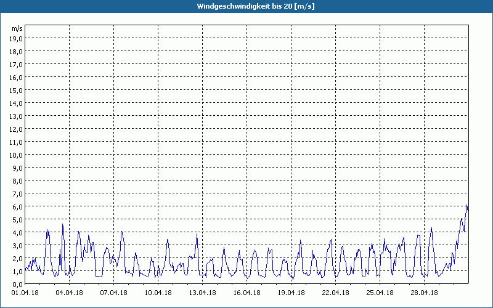The width and height of the screenshot is (493, 308).
Task: Click the 28.04.18 date label
Action: pos(424,293)
